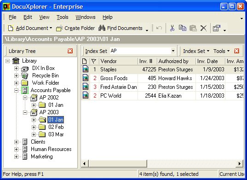247x180 pixels.
Task: Click the Paste clipboard icon
Action: 193,28
